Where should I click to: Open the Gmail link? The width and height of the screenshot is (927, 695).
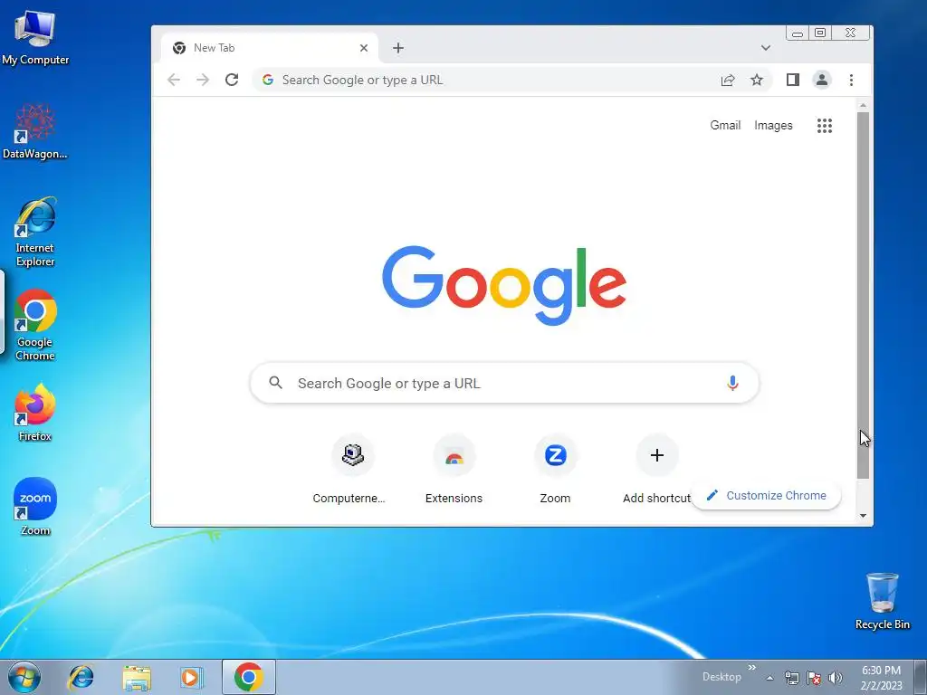[725, 125]
